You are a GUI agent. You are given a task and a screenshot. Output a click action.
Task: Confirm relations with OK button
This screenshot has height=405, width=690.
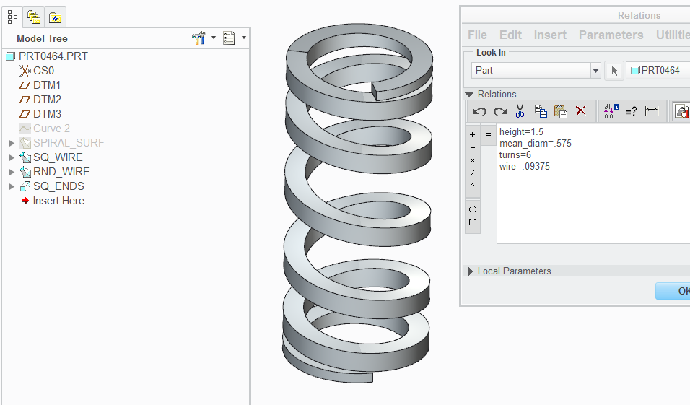click(673, 291)
